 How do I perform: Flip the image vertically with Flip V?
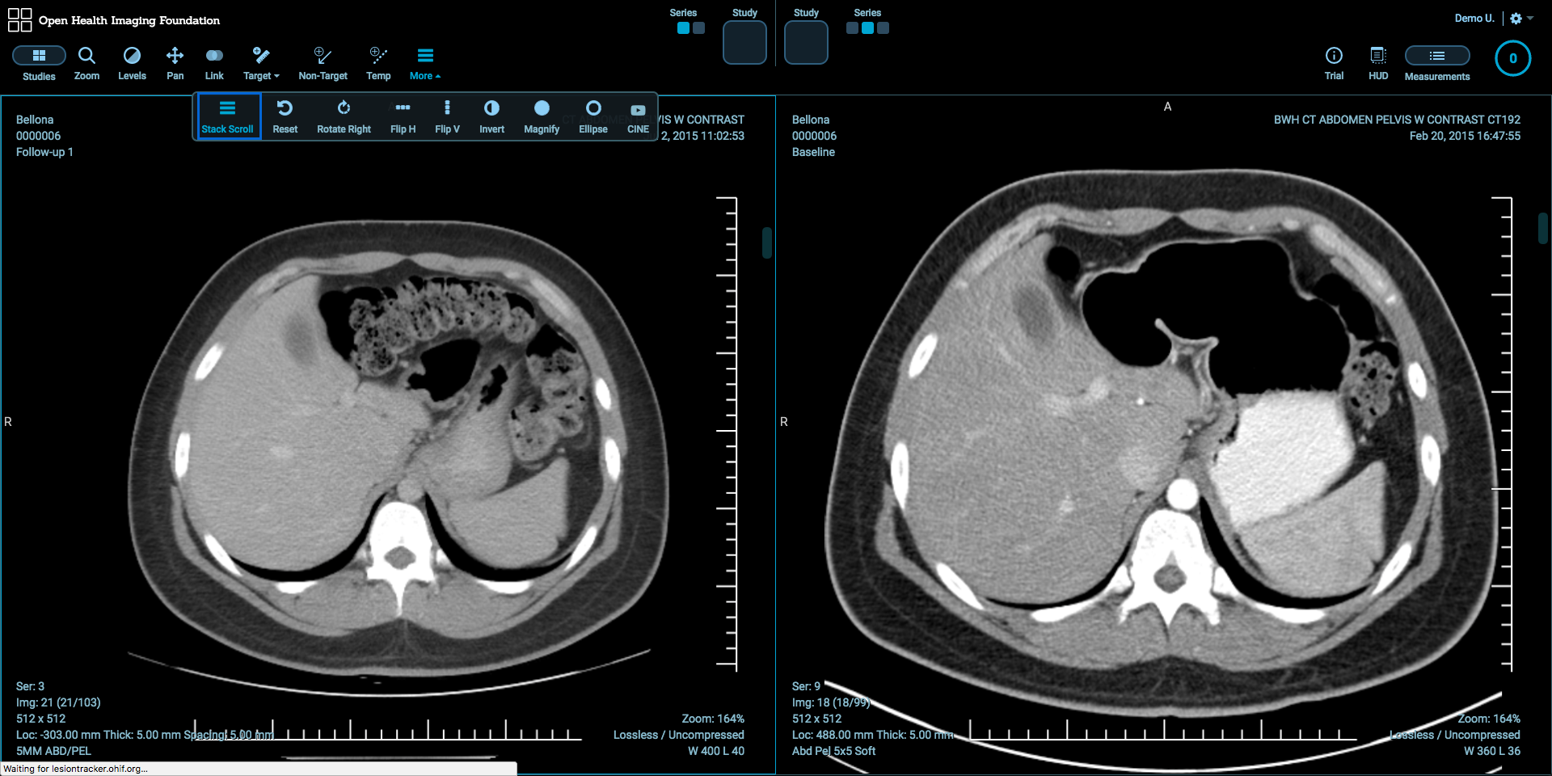point(447,116)
